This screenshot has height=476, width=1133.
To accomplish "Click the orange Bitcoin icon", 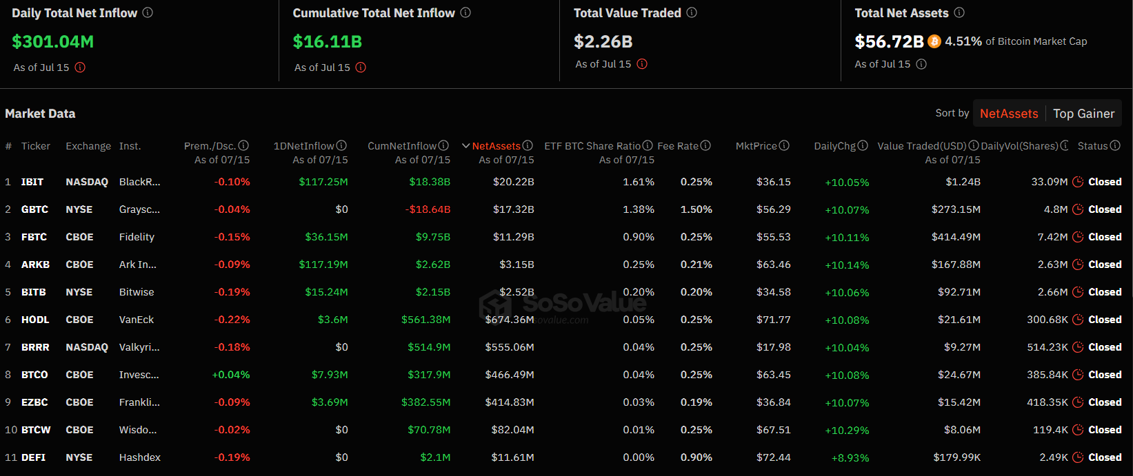I will tap(934, 41).
